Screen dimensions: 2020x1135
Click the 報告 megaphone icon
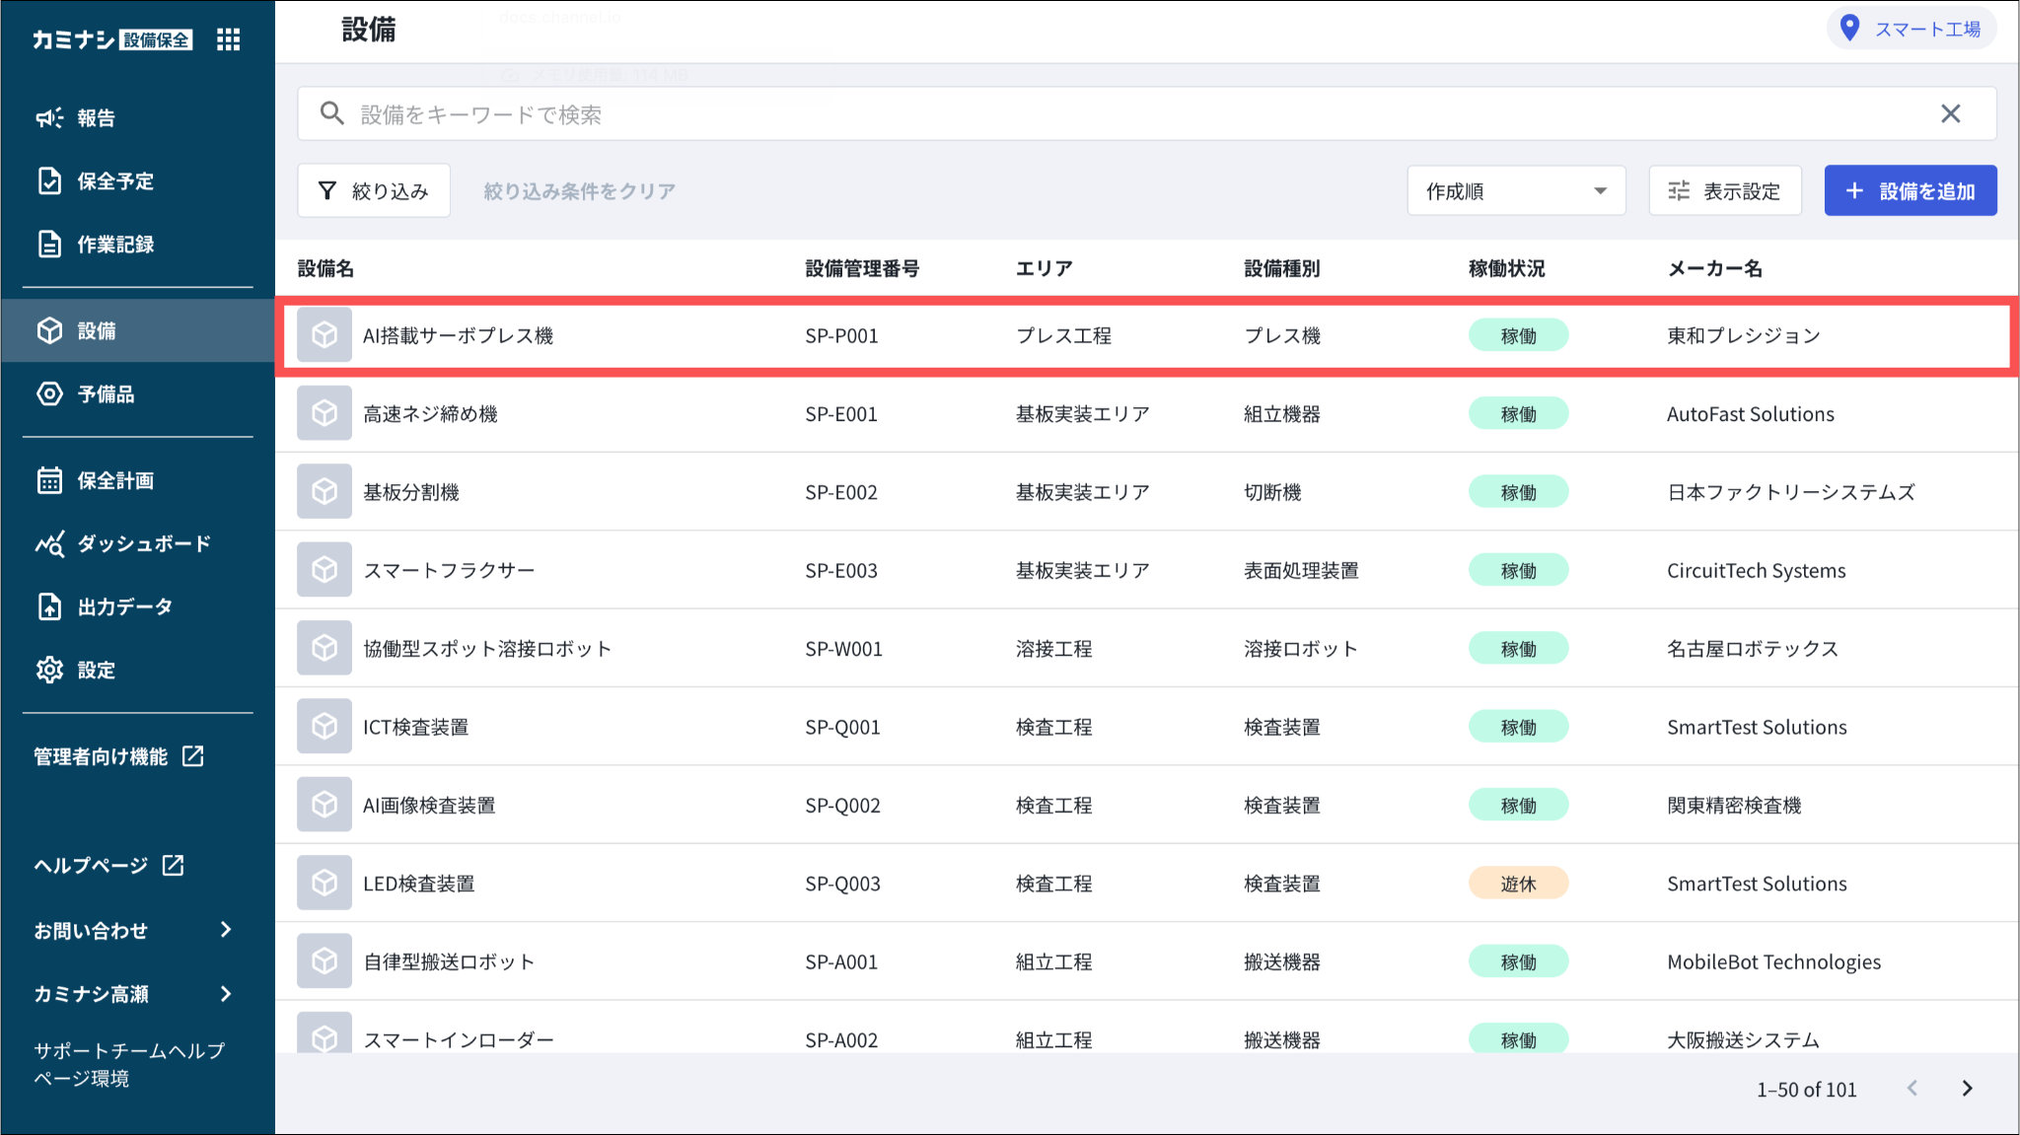pyautogui.click(x=49, y=118)
